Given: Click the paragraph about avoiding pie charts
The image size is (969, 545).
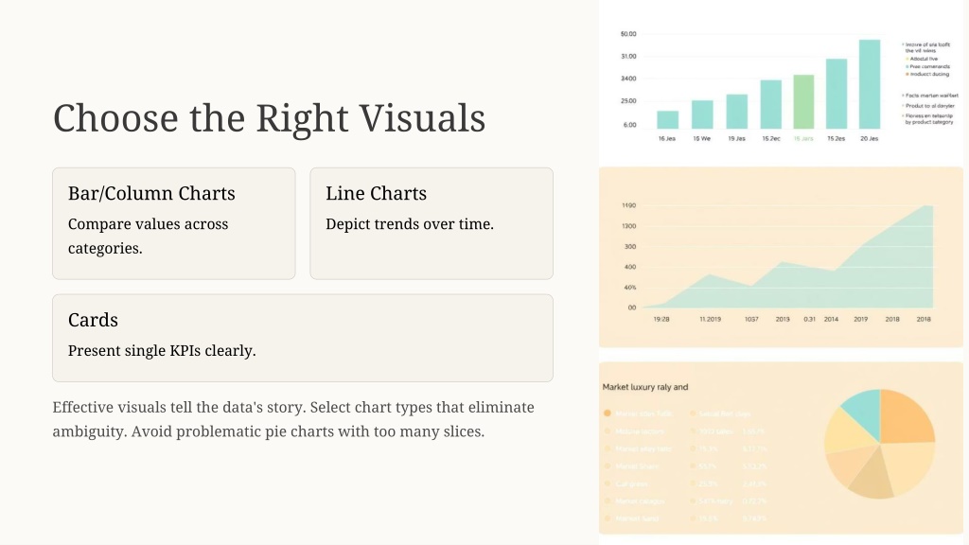Looking at the screenshot, I should [x=293, y=419].
